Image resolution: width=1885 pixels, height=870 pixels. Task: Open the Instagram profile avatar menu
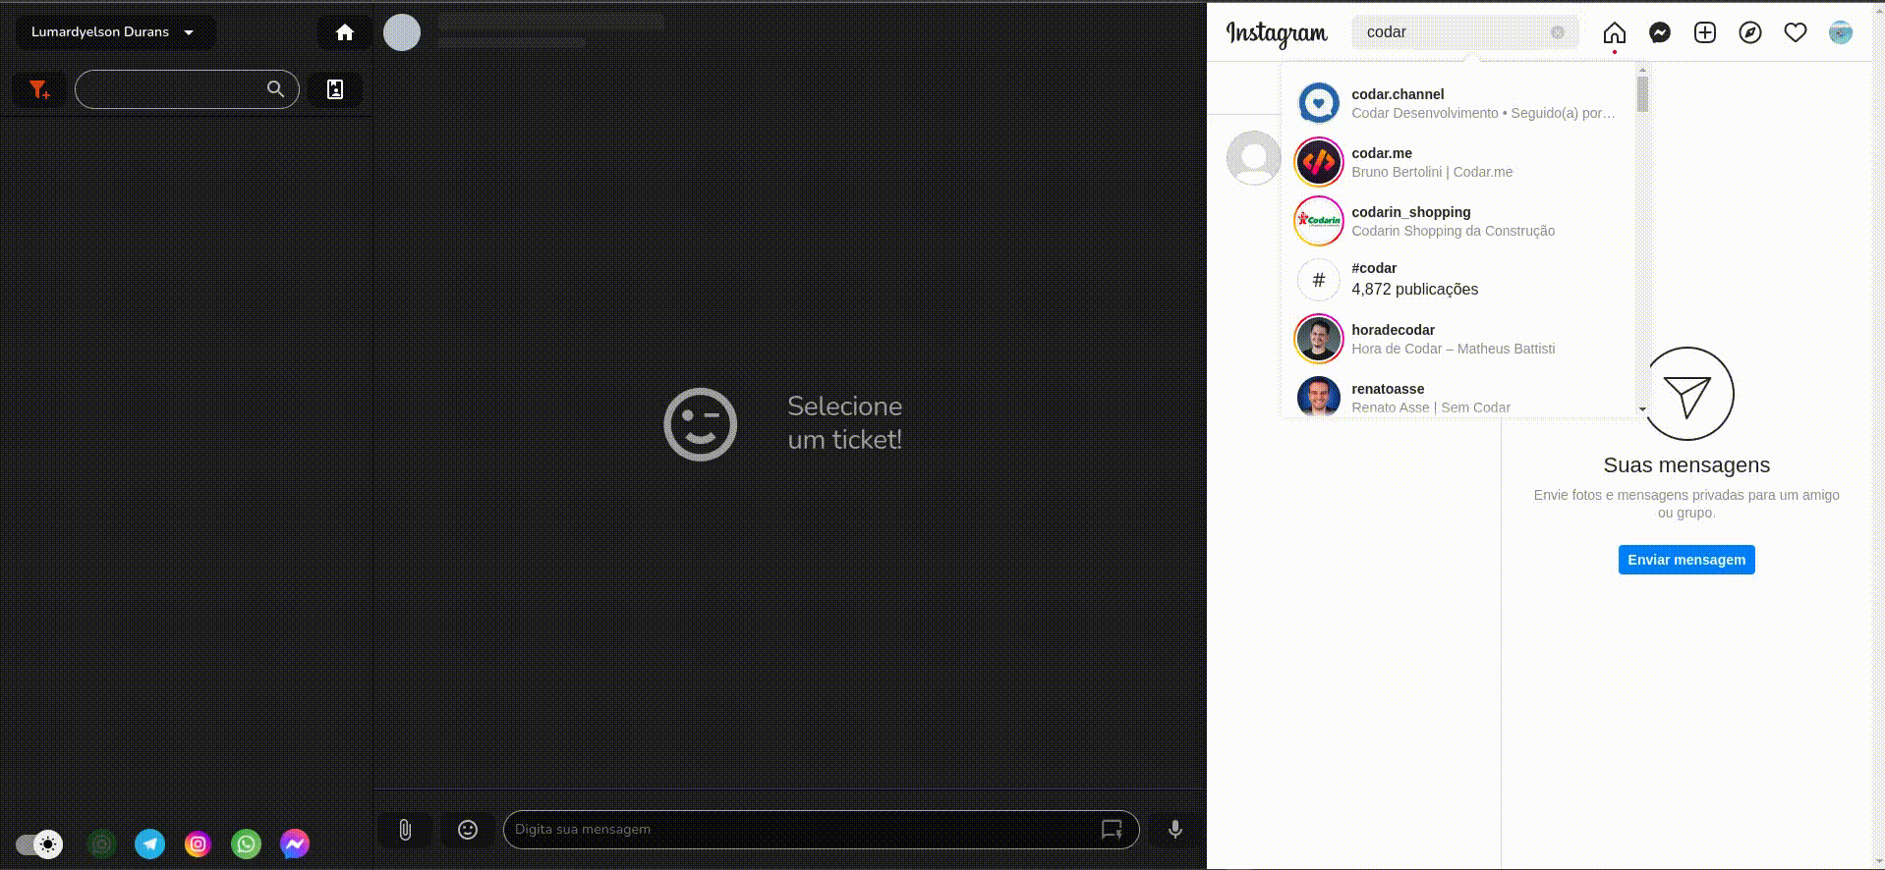[x=1841, y=32]
